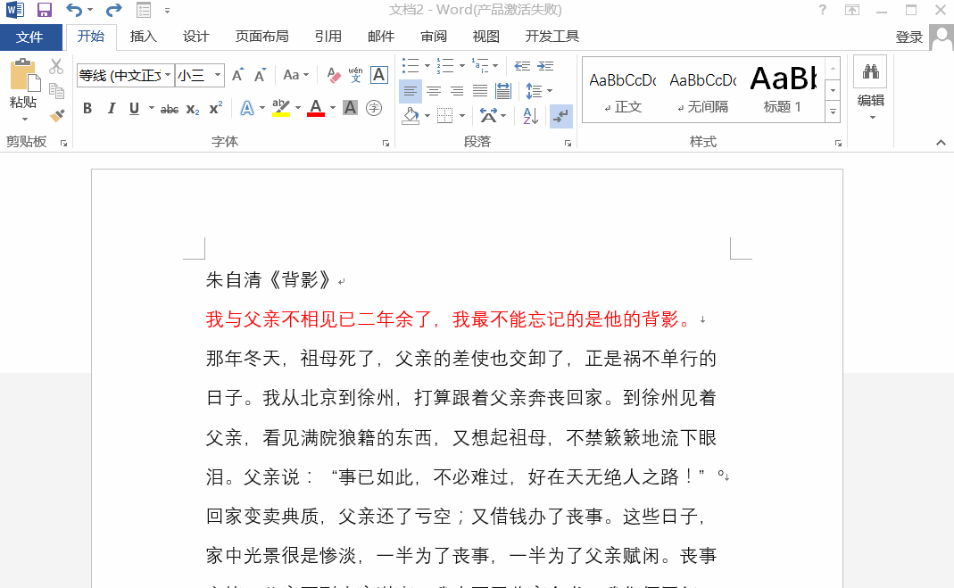The width and height of the screenshot is (954, 588).
Task: Apply paragraph shading paint bucket
Action: [411, 115]
